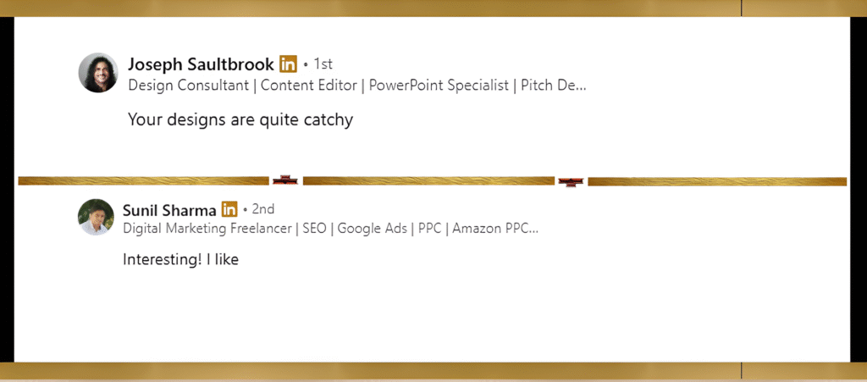This screenshot has height=382, width=867.
Task: Open Joseph Saultbrook's profile name link
Action: click(x=201, y=64)
